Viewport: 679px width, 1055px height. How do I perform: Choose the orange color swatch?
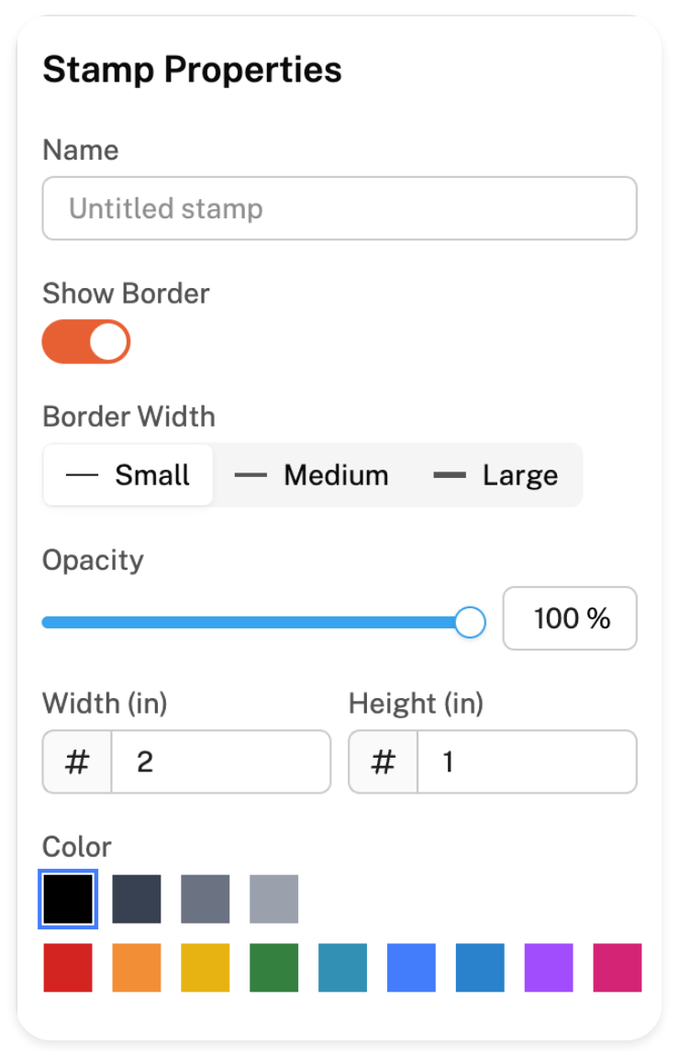pos(137,968)
